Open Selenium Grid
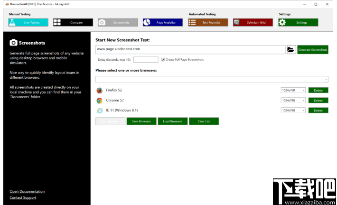The height and width of the screenshot is (205, 337). pyautogui.click(x=253, y=22)
